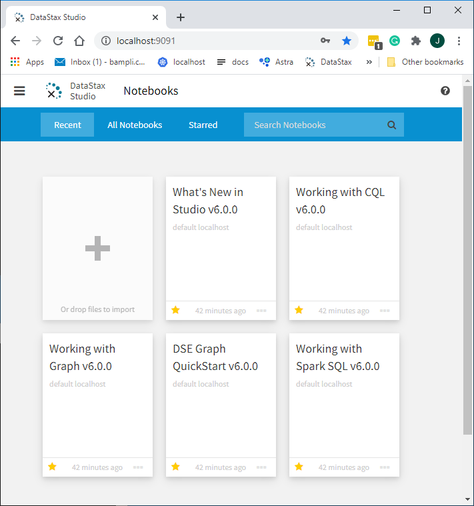The height and width of the screenshot is (506, 474).
Task: Open the Apps bookmark shortcut
Action: 27,62
